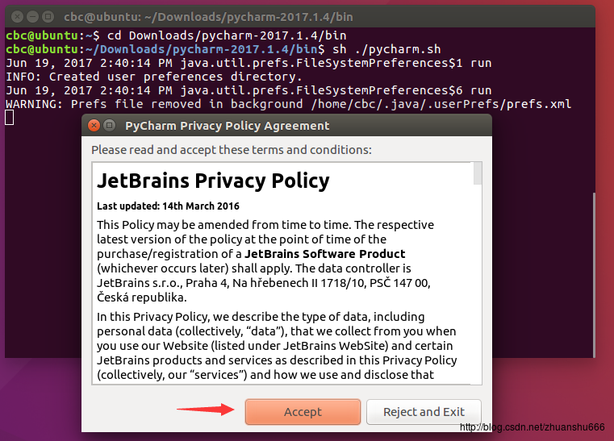Image resolution: width=614 pixels, height=441 pixels.
Task: Click the terminal window's scrollbar
Action: (x=594, y=275)
